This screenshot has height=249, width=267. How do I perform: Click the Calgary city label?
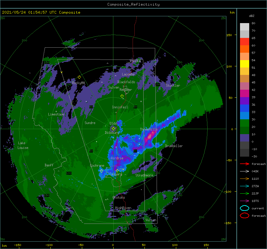pos(116,174)
